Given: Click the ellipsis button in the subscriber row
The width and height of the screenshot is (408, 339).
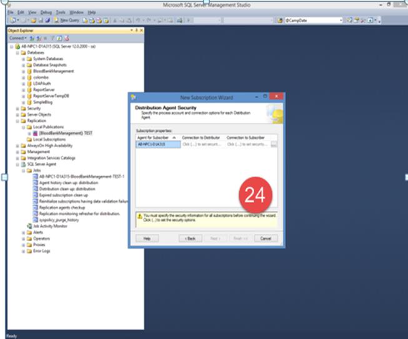Looking at the screenshot, I should point(274,145).
